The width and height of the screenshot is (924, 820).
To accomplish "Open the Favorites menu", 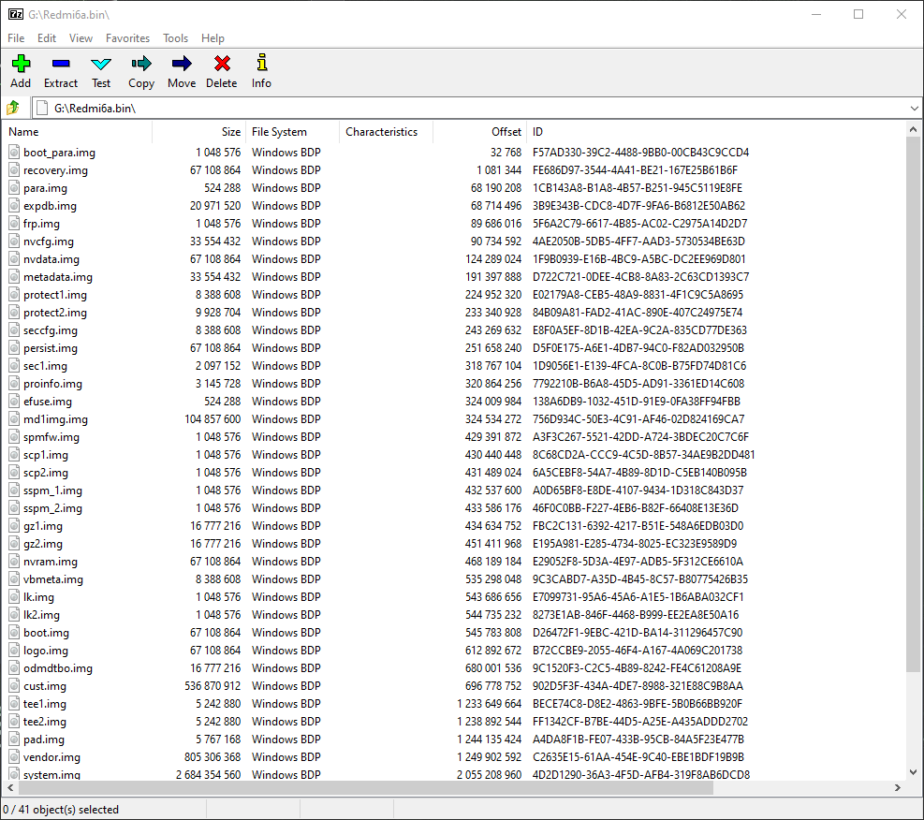I will 128,38.
